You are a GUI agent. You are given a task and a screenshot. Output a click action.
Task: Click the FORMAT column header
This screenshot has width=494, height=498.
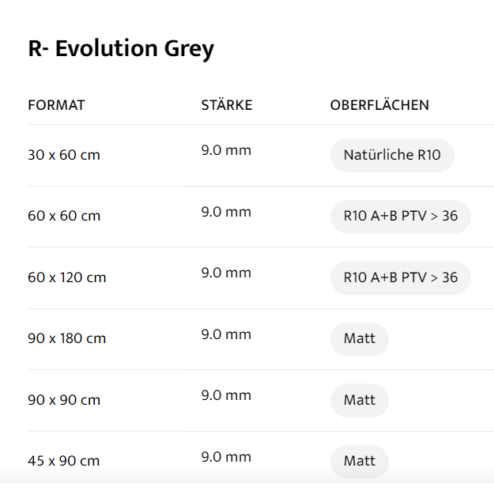(56, 105)
